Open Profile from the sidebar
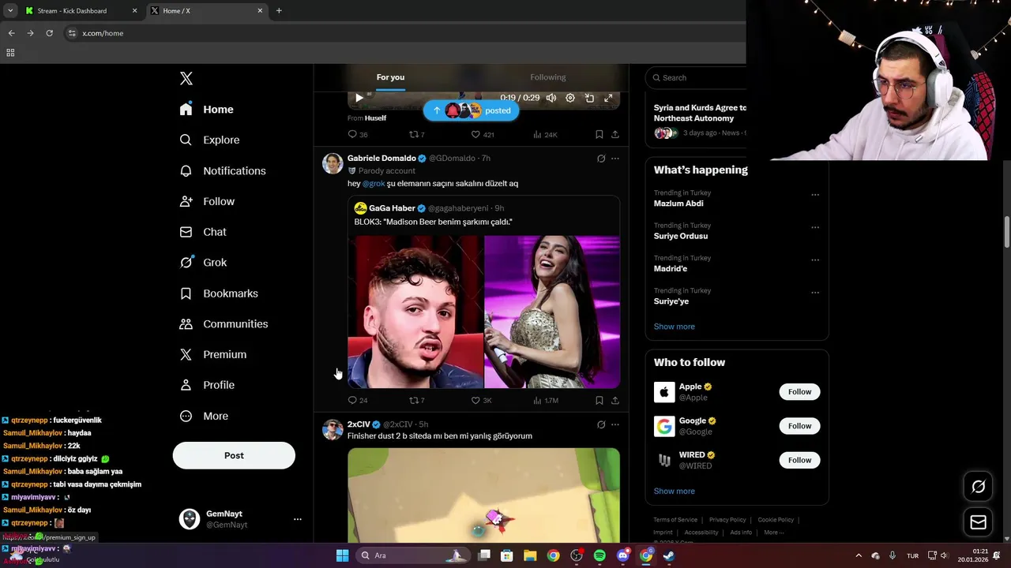This screenshot has width=1011, height=568. tap(207, 385)
